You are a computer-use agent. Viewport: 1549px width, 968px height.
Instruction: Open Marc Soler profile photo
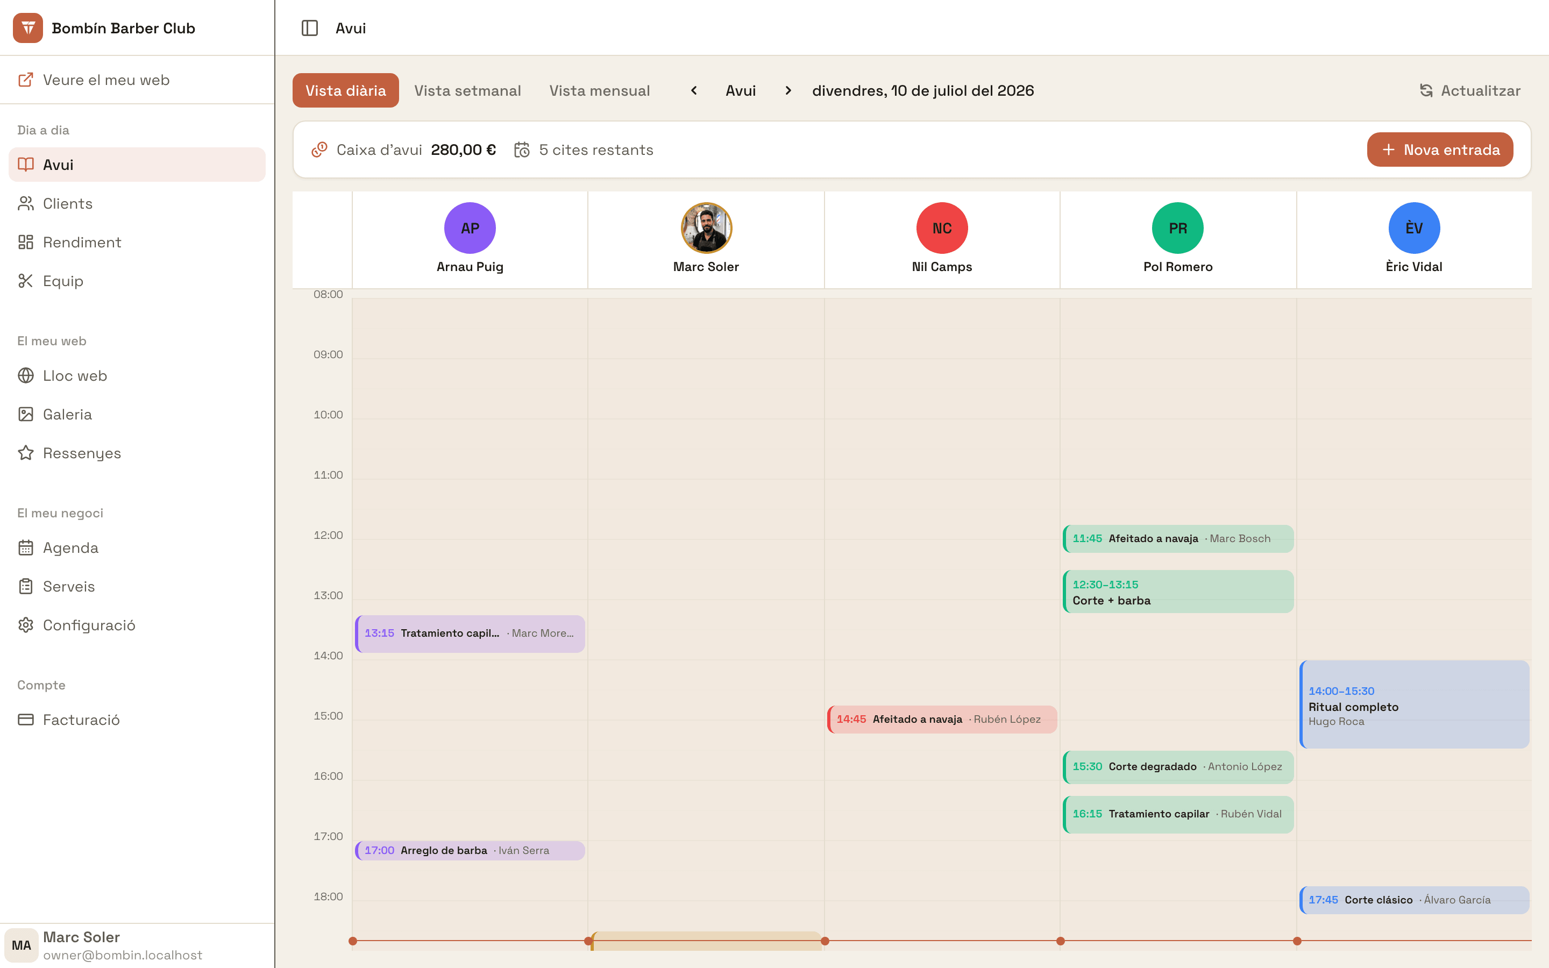706,228
